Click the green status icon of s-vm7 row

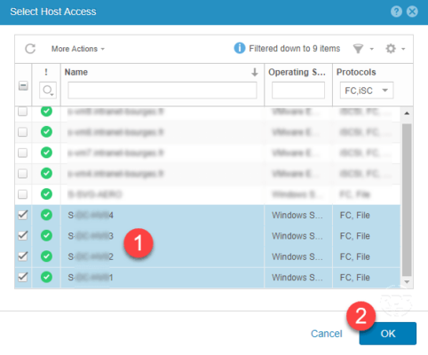coord(46,153)
